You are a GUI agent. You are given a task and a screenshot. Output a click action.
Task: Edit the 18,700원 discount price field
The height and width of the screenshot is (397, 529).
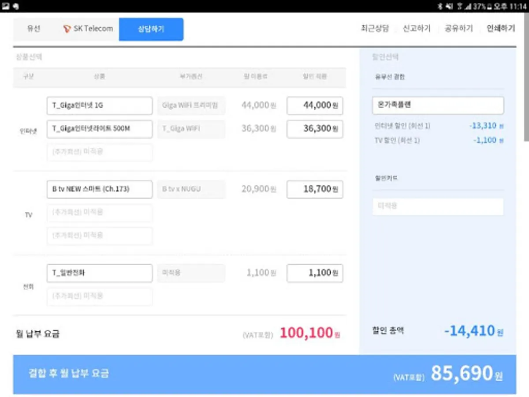(315, 189)
